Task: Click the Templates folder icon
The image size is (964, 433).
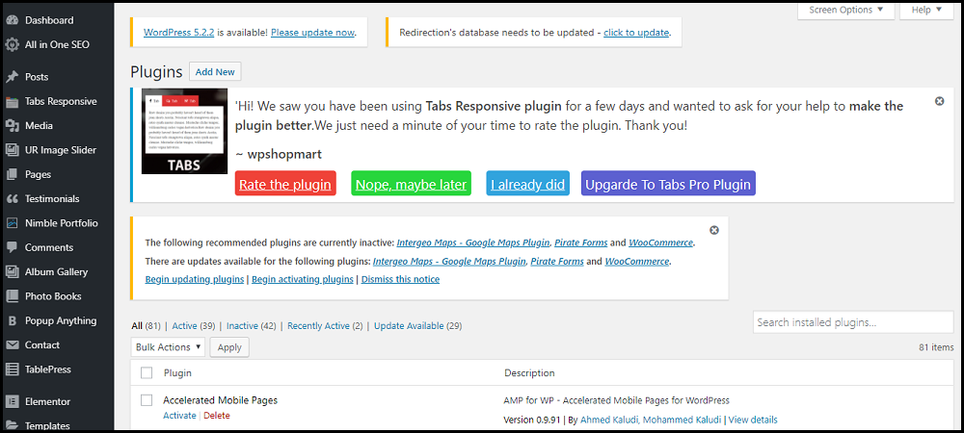Action: [12, 425]
